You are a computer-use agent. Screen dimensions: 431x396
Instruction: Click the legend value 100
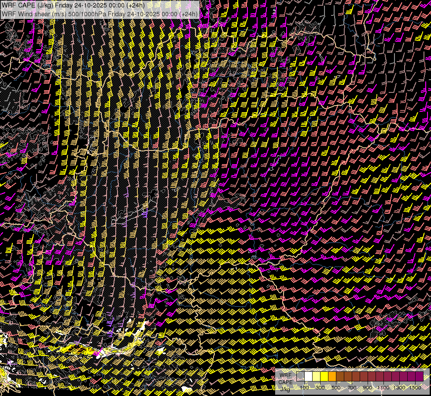pyautogui.click(x=304, y=388)
